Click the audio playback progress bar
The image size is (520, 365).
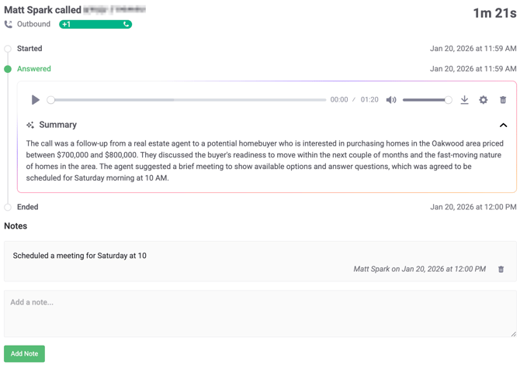(188, 100)
